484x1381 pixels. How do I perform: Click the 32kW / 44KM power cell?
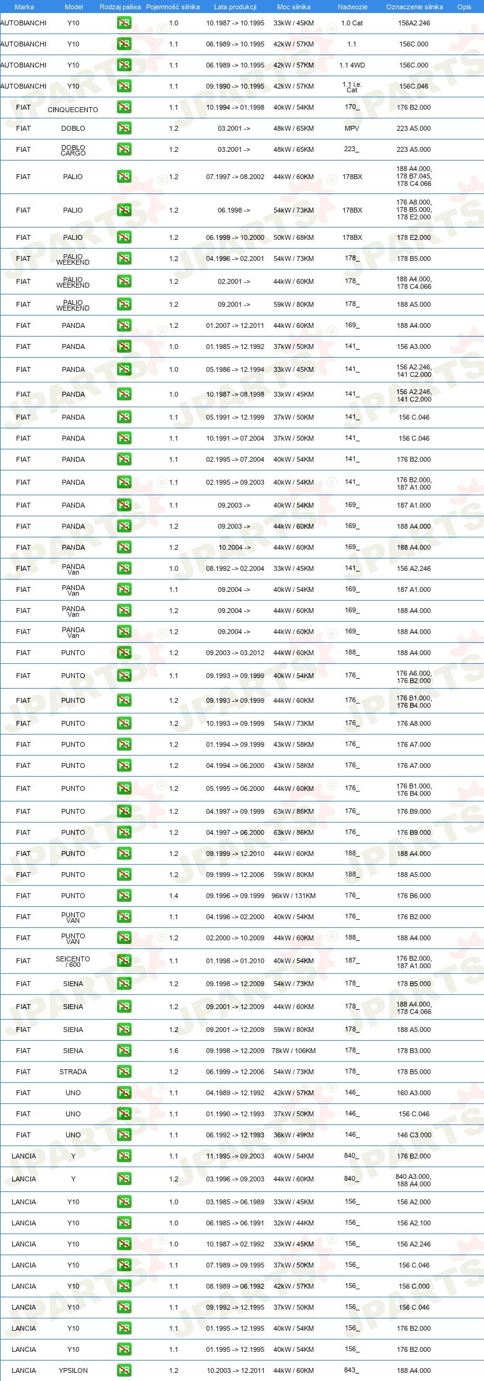pyautogui.click(x=293, y=1223)
